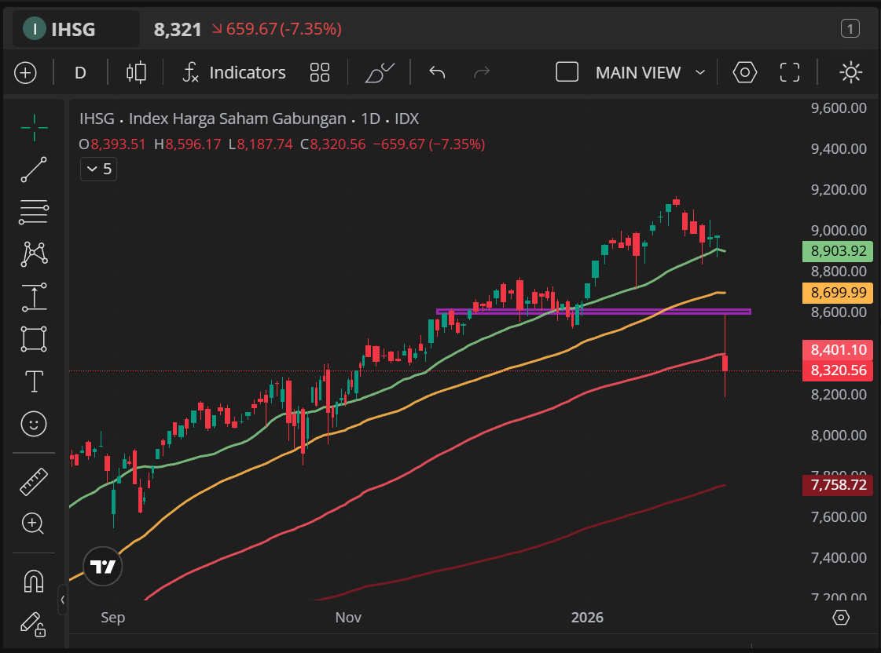Click the green 8,903.92 moving average label
Image resolution: width=881 pixels, height=653 pixels.
[x=837, y=252]
